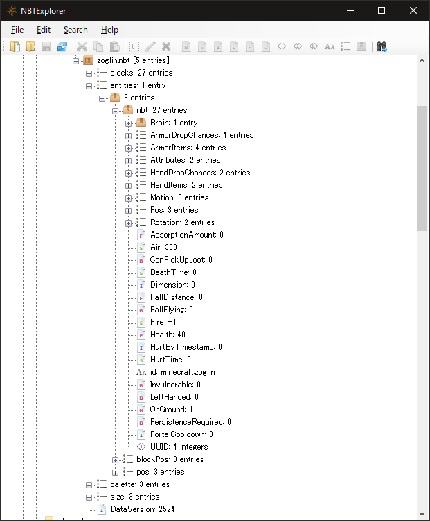Select the id: minecraft:zoglin tag
Image resolution: width=430 pixels, height=521 pixels.
click(x=182, y=372)
